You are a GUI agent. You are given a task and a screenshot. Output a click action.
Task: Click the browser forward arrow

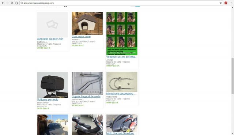(x=7, y=3)
